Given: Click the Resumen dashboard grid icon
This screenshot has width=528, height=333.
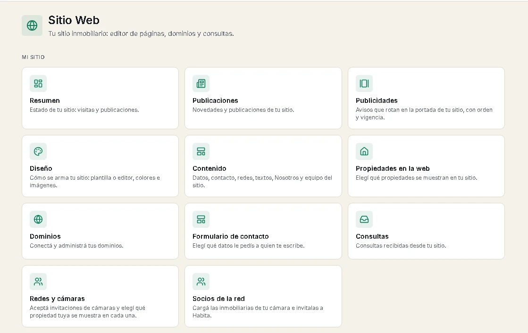Looking at the screenshot, I should click(38, 83).
